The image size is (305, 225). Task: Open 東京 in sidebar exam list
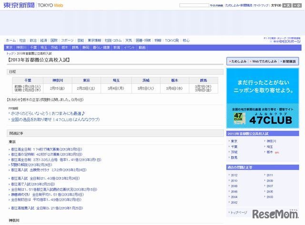[234, 141]
